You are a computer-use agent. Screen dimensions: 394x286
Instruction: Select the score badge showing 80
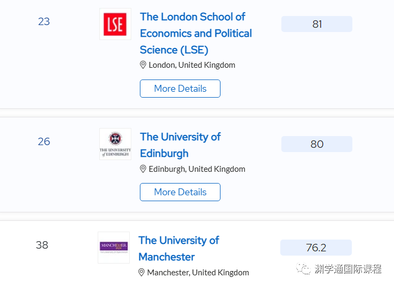click(x=317, y=144)
